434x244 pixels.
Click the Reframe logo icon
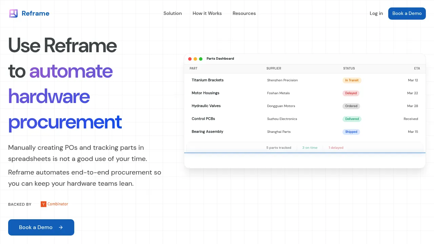[13, 14]
